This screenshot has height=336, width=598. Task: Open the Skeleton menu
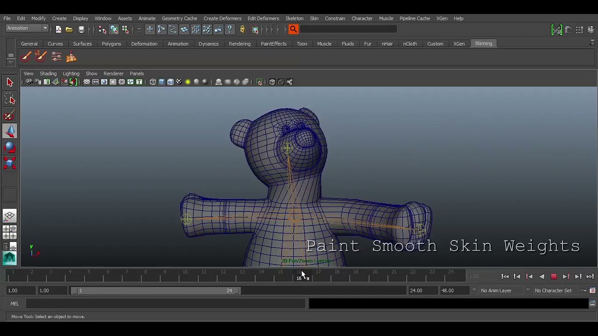pyautogui.click(x=294, y=18)
